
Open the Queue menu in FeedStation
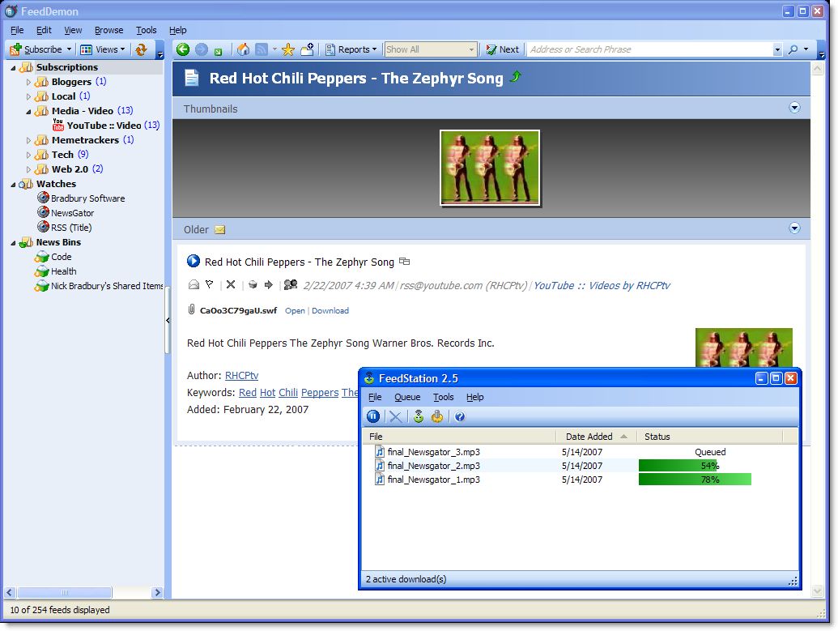tap(407, 397)
